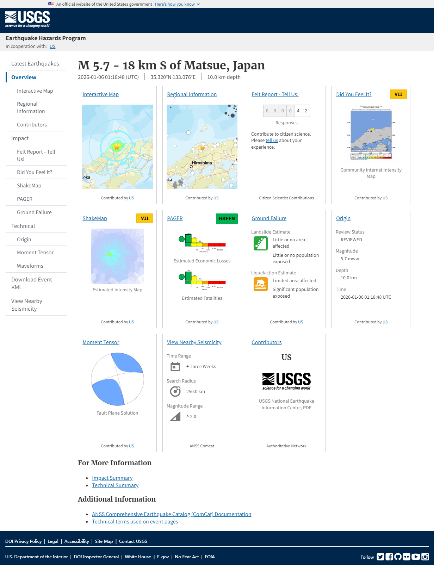
Task: Expand the Here's how you know dropdown
Action: coord(177,4)
